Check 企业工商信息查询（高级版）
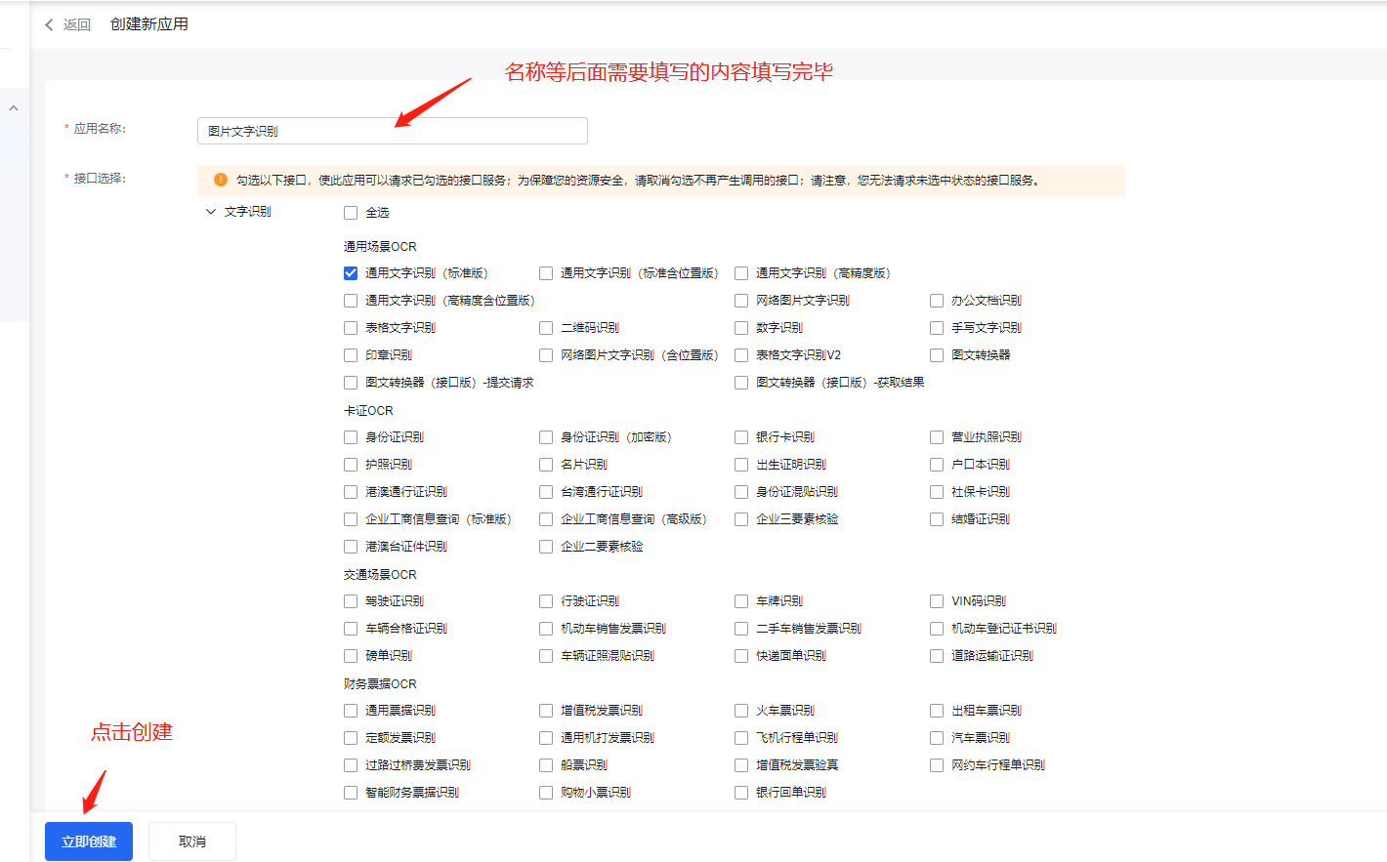1387x862 pixels. click(546, 519)
